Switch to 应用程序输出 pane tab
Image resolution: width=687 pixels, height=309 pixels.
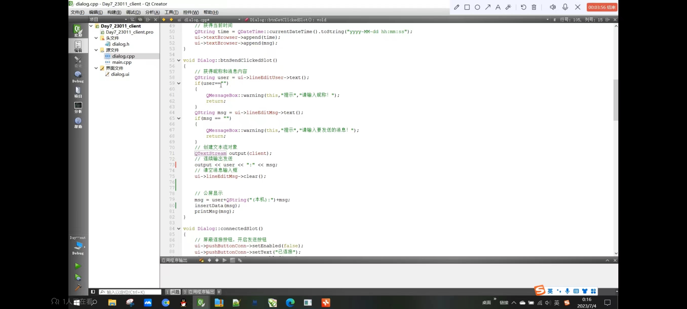pos(199,292)
